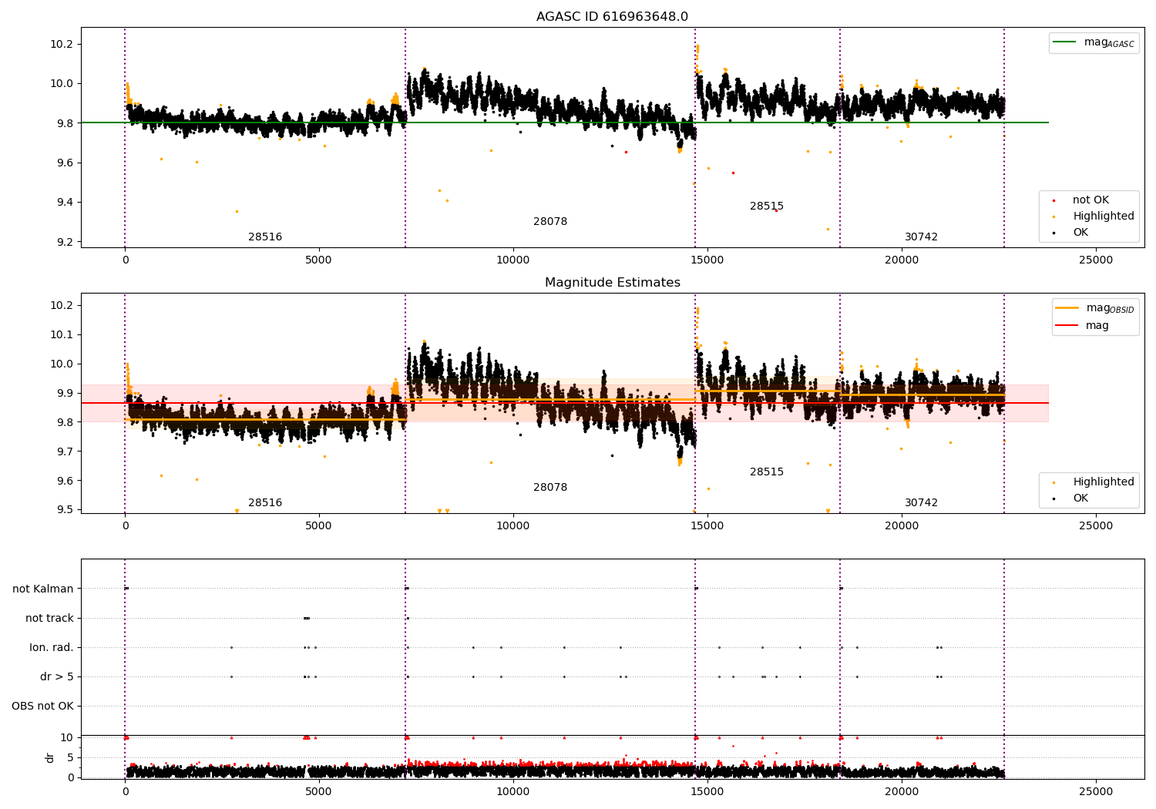Select the green mag AGASC legend line sample

pos(1066,42)
